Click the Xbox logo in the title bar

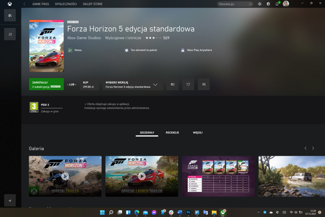(x=10, y=4)
